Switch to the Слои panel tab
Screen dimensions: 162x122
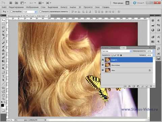[x=123, y=48]
